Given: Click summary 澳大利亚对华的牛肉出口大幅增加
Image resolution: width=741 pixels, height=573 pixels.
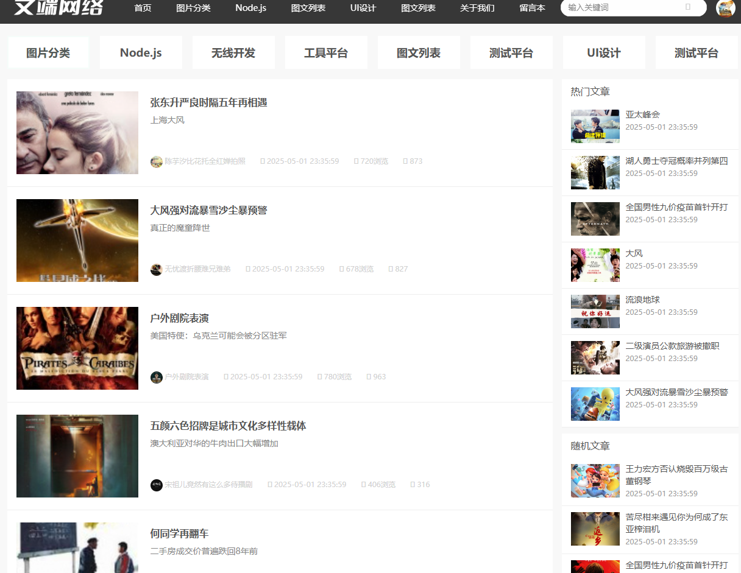Looking at the screenshot, I should pyautogui.click(x=214, y=443).
